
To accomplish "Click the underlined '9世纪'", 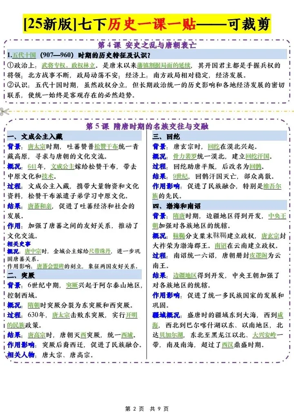I will click(180, 176).
